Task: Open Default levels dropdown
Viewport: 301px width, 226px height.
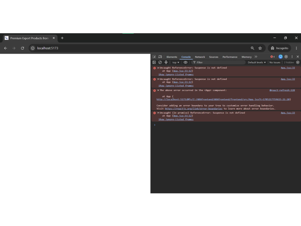Action: coord(257,62)
